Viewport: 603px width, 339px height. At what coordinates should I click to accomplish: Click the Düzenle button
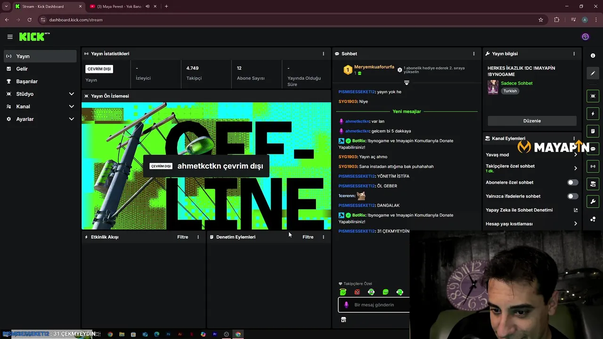tap(532, 121)
